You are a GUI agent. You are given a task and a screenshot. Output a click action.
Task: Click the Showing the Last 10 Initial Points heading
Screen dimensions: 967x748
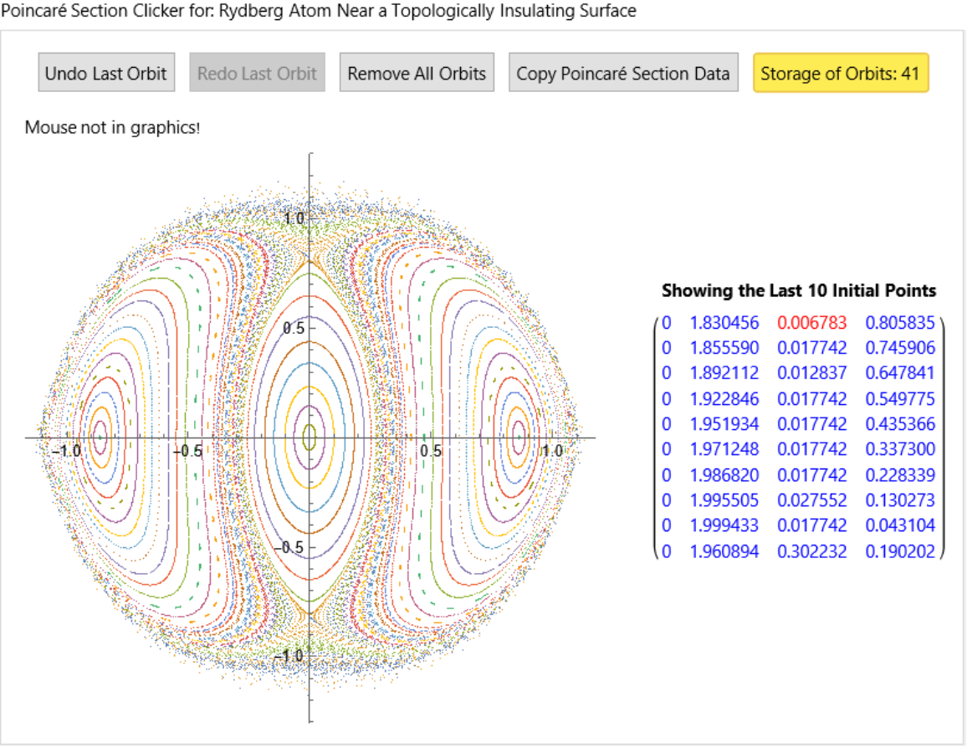coord(798,291)
